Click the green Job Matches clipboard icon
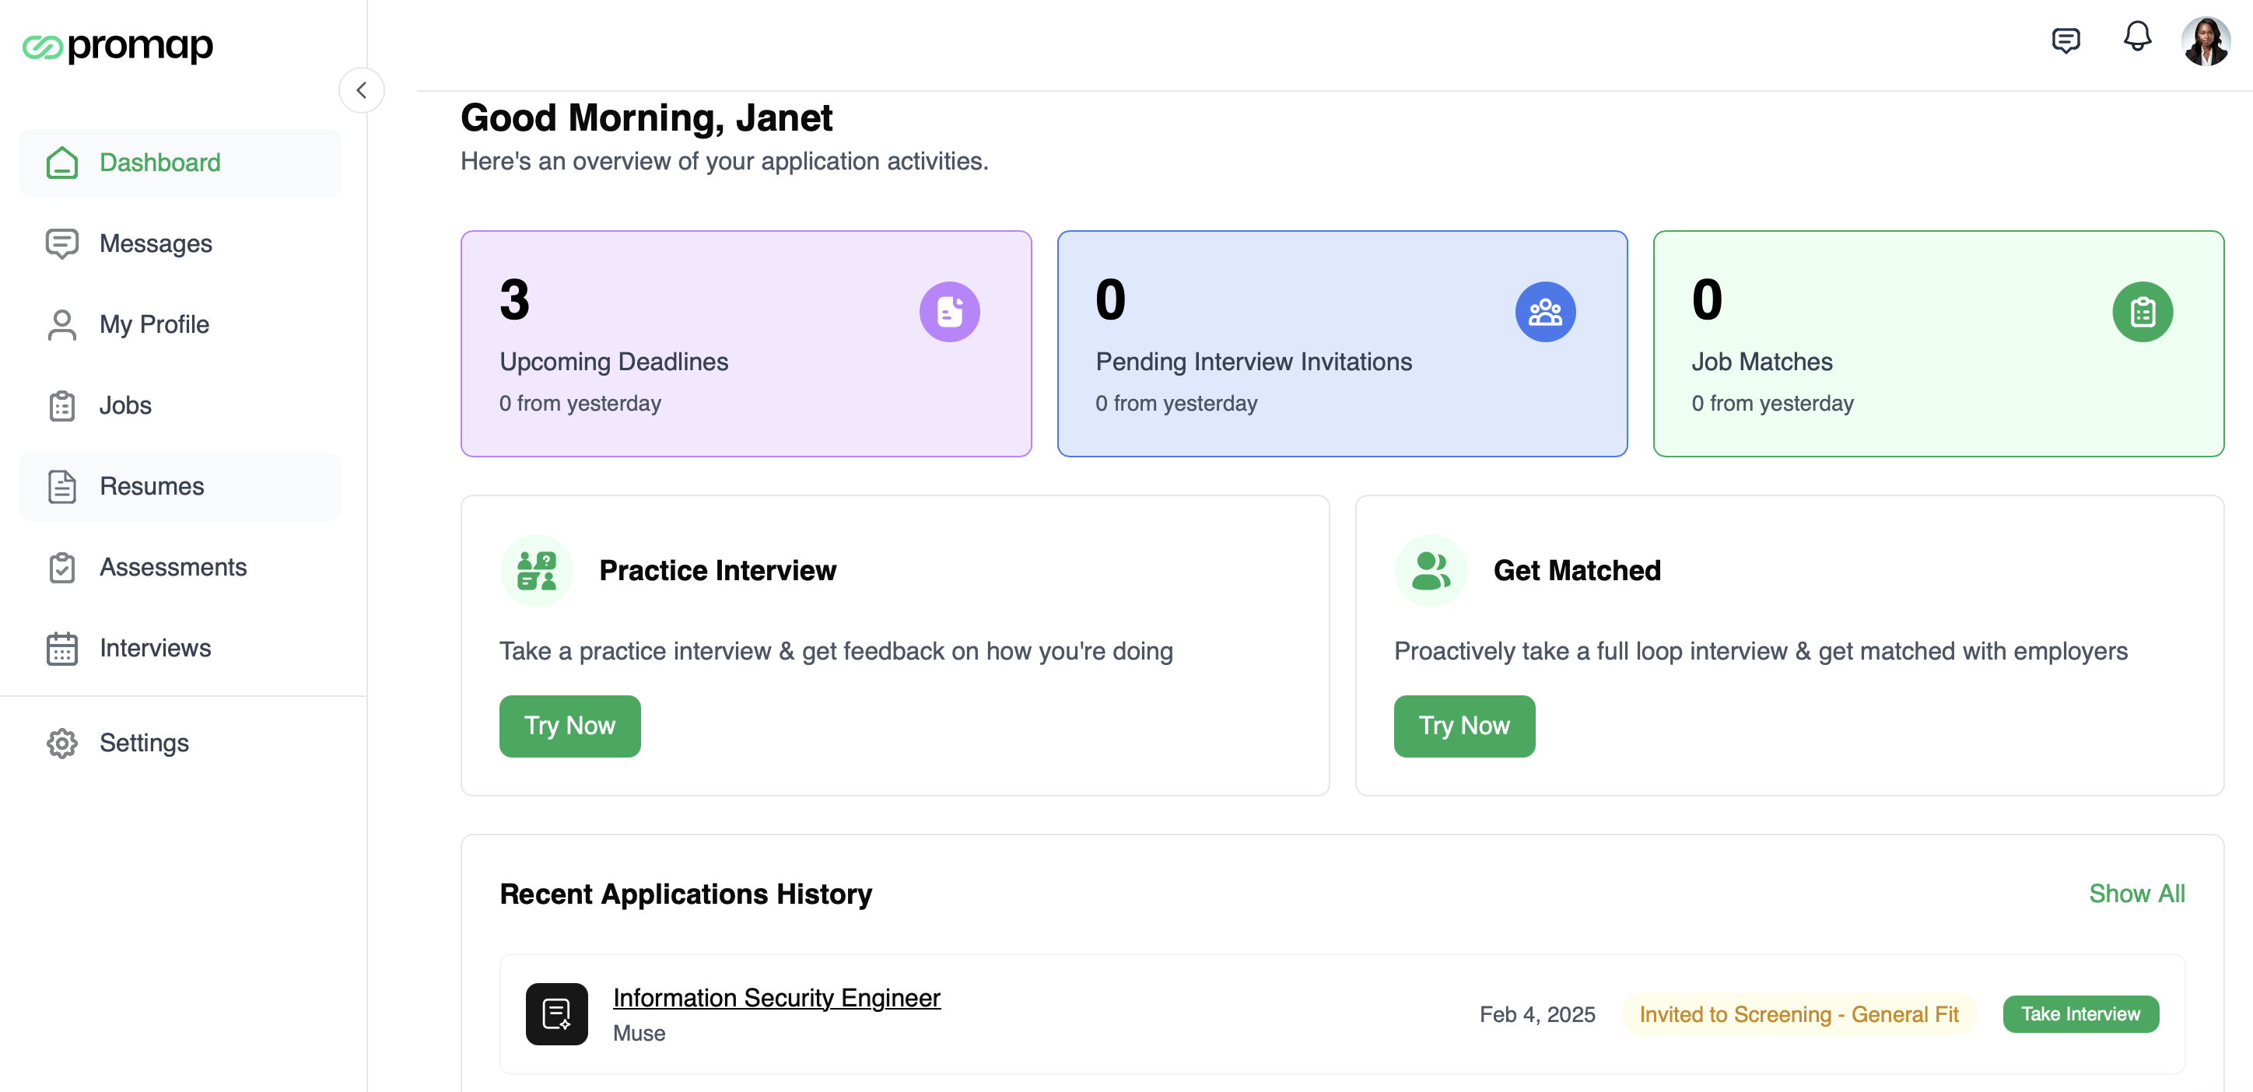The width and height of the screenshot is (2253, 1092). 2142,312
